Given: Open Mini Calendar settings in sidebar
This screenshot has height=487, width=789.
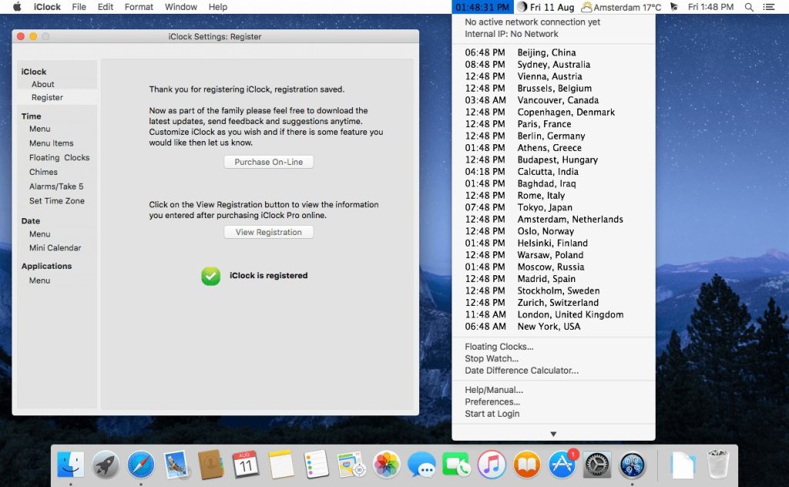Looking at the screenshot, I should tap(55, 248).
